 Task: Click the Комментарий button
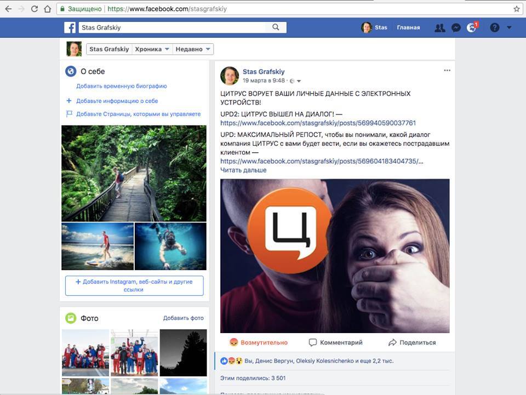[335, 342]
